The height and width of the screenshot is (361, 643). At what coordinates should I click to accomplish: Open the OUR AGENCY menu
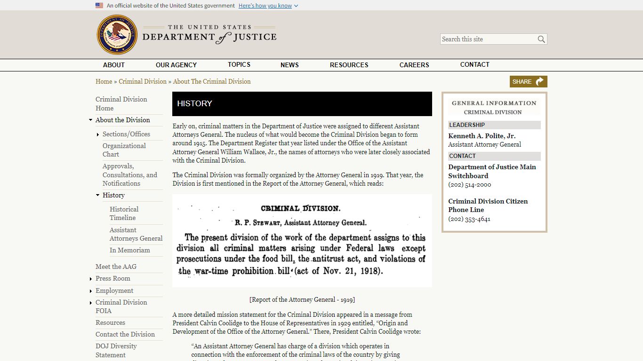coord(176,65)
